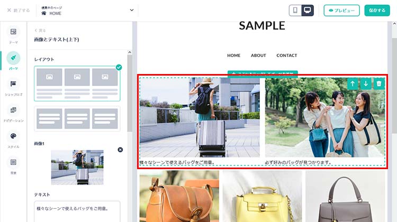Open the テーマ (theme) sidebar icon
Image resolution: width=397 pixels, height=222 pixels.
click(13, 32)
